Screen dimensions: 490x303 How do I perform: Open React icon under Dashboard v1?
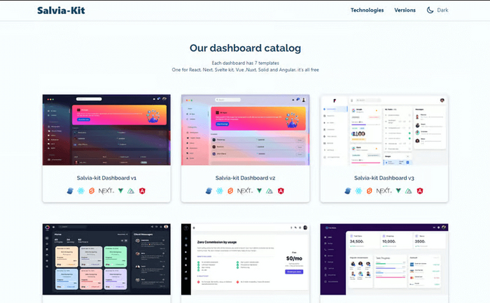click(x=81, y=191)
